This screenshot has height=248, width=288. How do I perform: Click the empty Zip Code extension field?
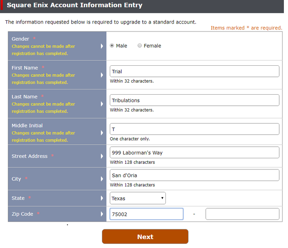[243, 214]
